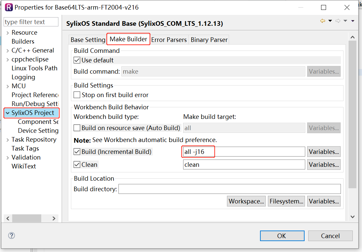Select Logging in the tree

(23, 77)
